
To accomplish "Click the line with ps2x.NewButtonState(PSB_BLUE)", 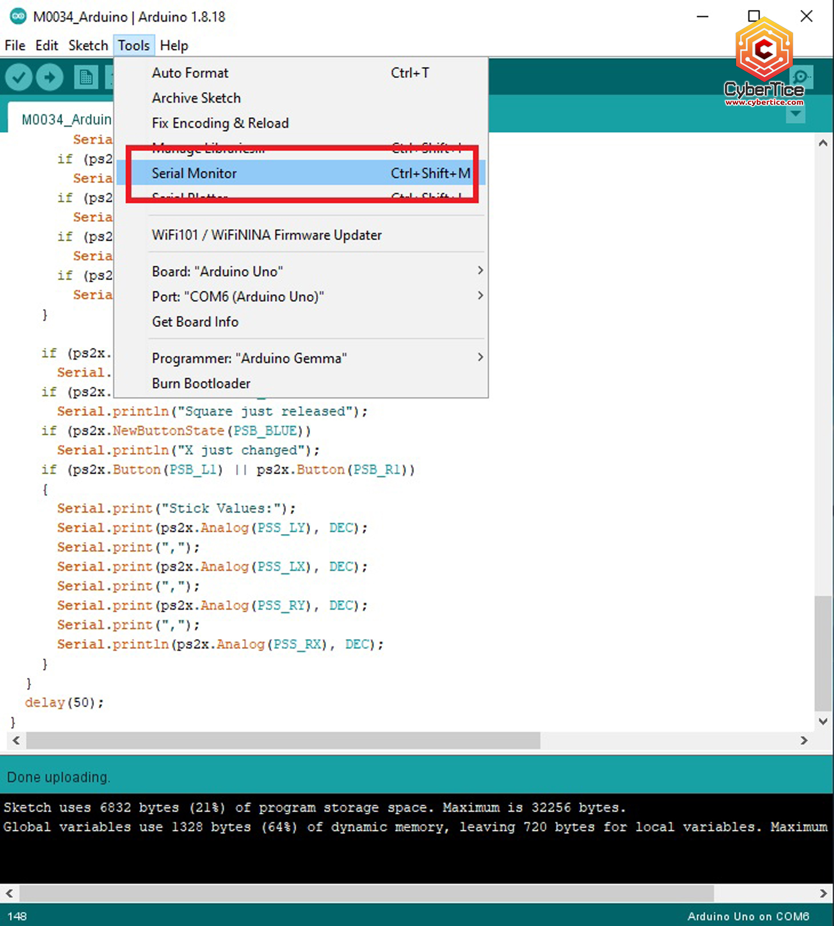I will click(x=176, y=431).
